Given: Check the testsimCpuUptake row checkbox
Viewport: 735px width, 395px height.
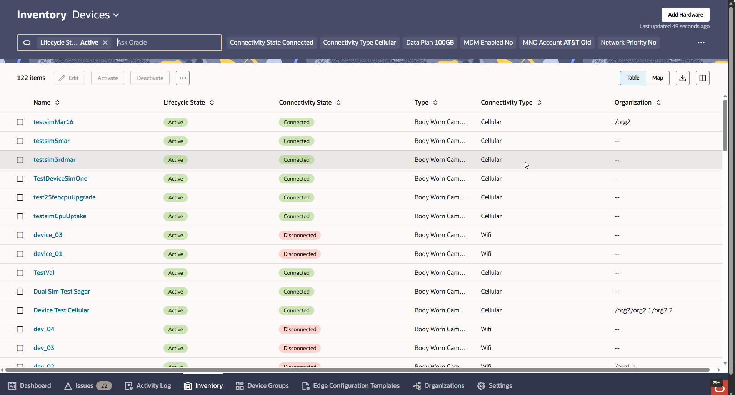Looking at the screenshot, I should [x=20, y=216].
